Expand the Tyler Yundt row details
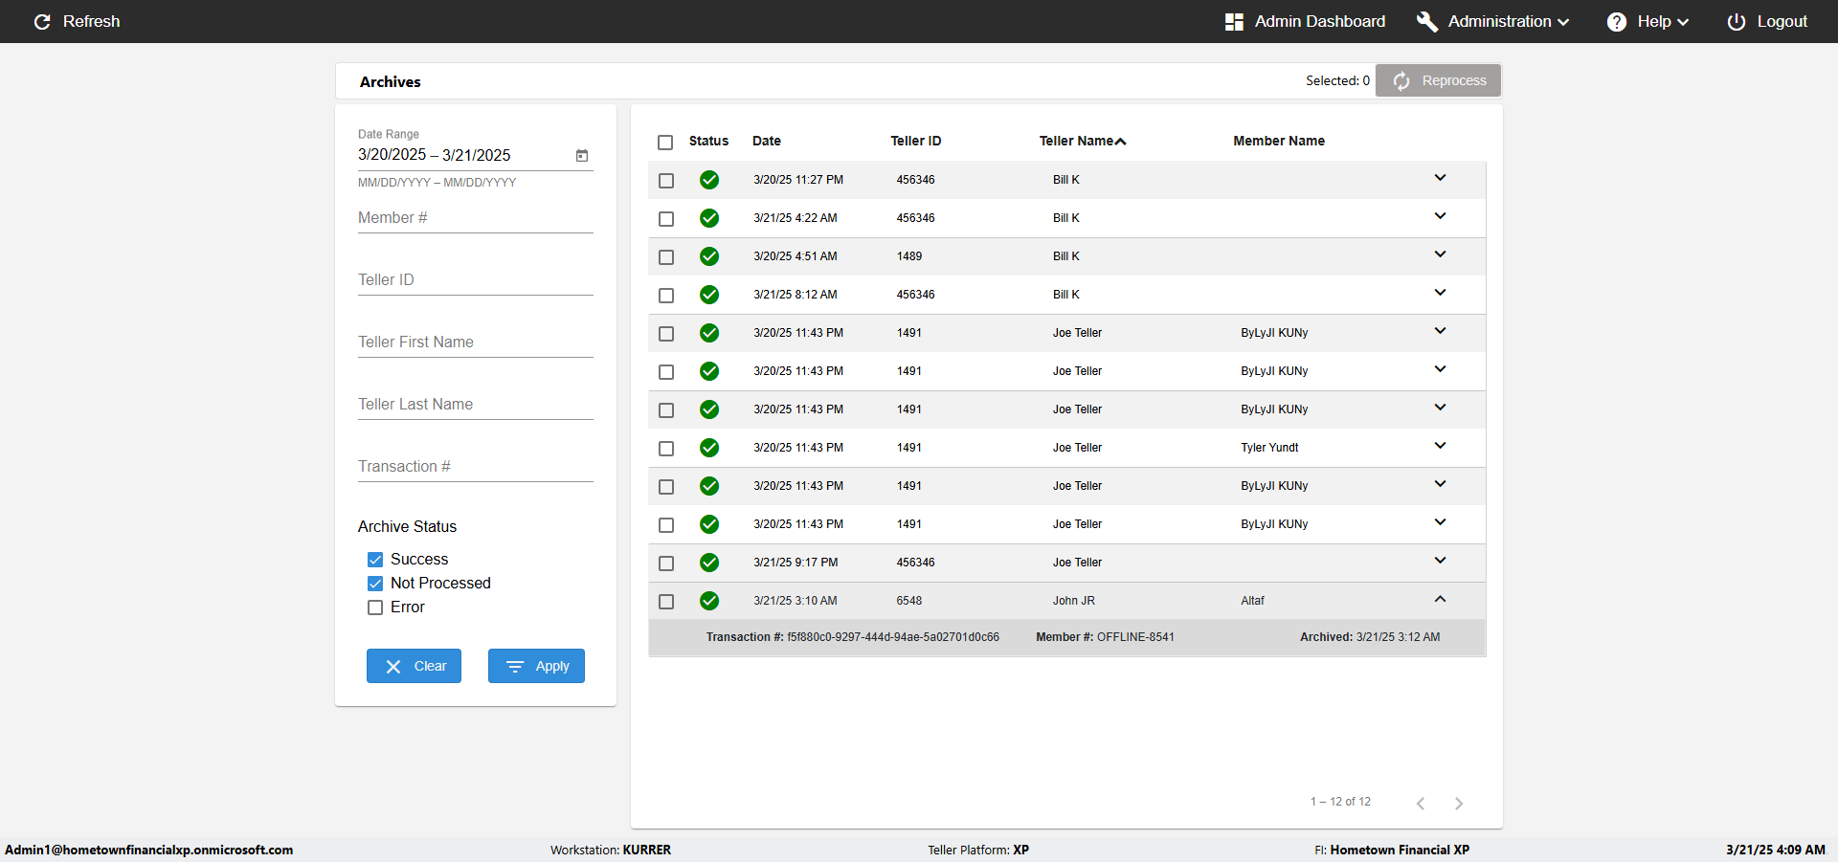Viewport: 1838px width, 862px height. pyautogui.click(x=1440, y=446)
